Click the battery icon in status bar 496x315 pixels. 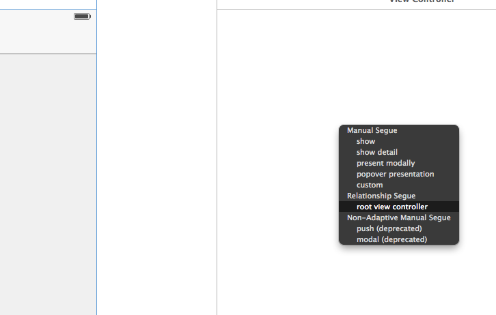(82, 16)
